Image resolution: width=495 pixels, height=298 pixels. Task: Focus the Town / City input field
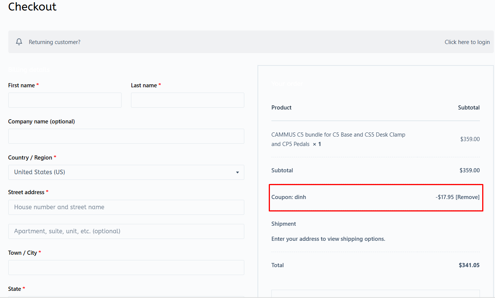(x=126, y=268)
